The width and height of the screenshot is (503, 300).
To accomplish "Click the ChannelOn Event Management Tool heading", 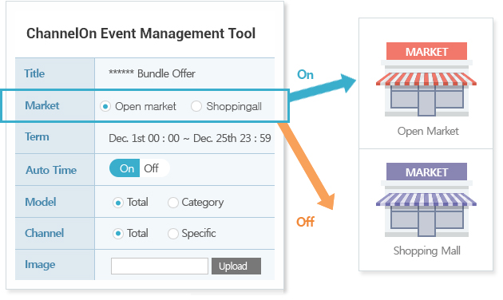I will coord(141,34).
